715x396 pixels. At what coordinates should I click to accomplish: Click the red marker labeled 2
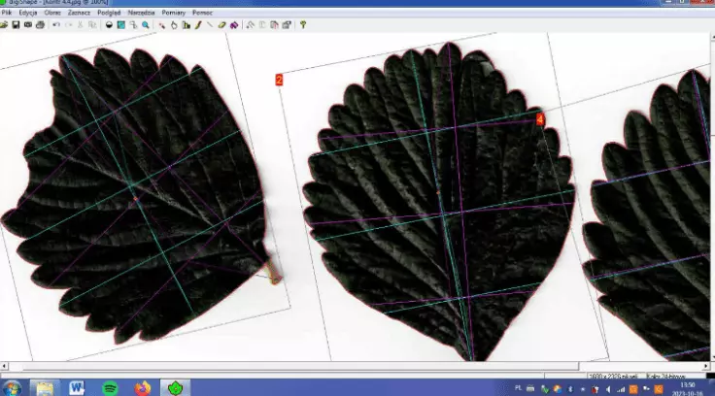tap(279, 81)
